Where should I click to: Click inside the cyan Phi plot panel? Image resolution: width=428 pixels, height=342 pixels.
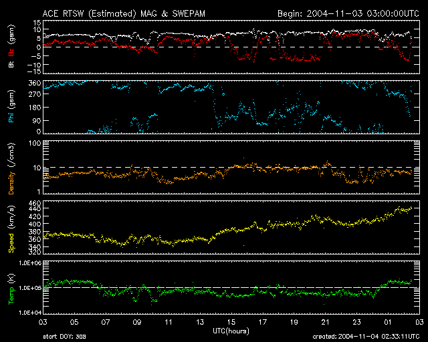(231, 107)
